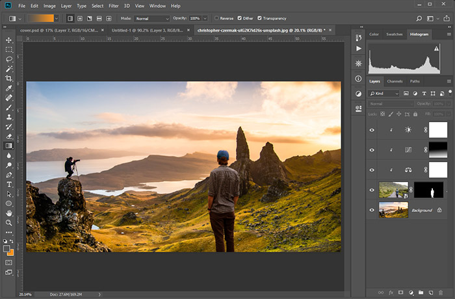Select the Zoom tool
455x299 pixels.
click(x=9, y=222)
